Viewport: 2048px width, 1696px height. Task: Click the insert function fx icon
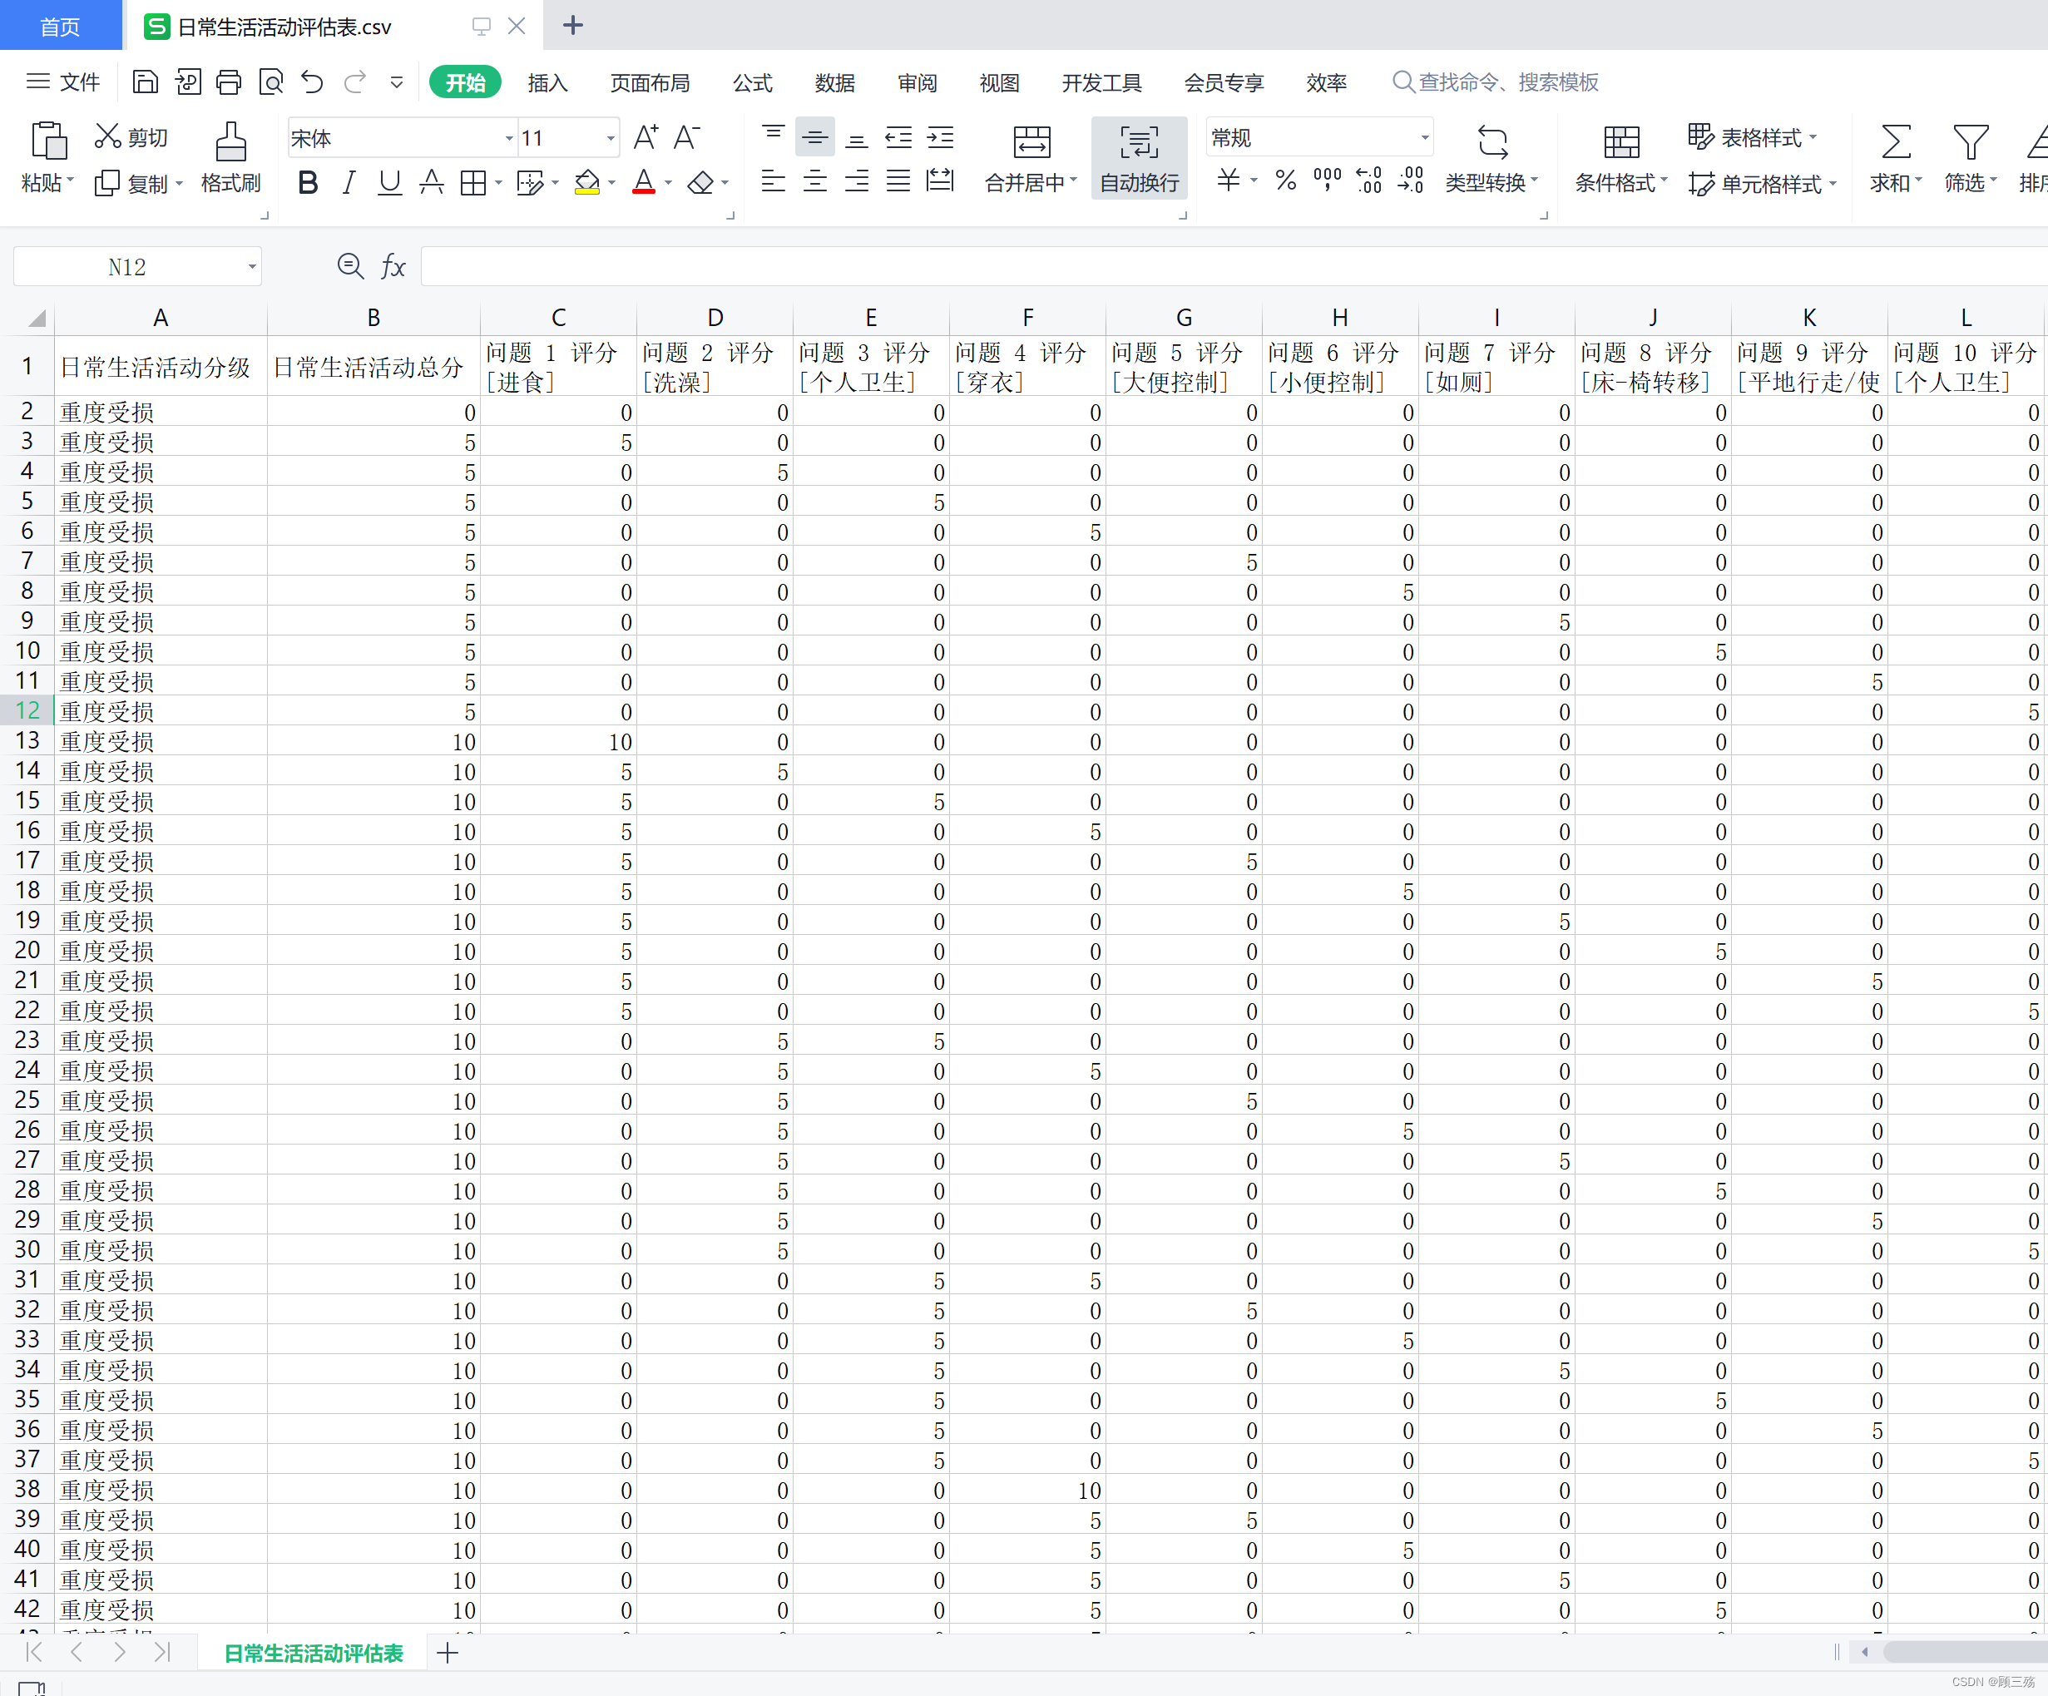point(392,266)
